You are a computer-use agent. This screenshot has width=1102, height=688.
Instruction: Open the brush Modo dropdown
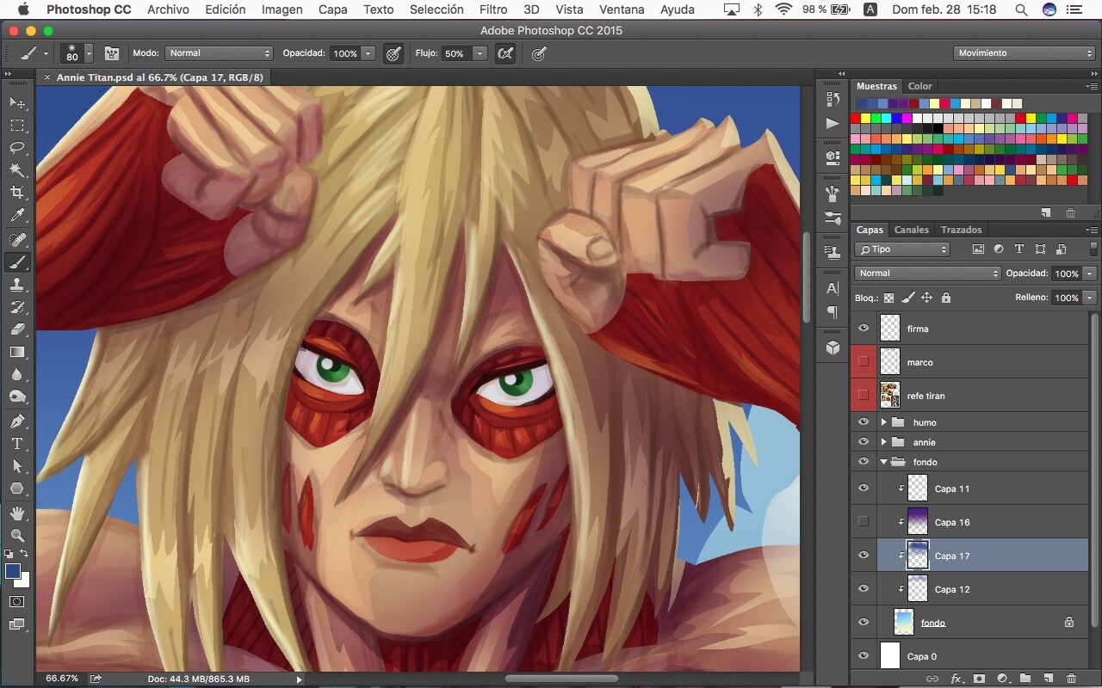click(x=219, y=53)
